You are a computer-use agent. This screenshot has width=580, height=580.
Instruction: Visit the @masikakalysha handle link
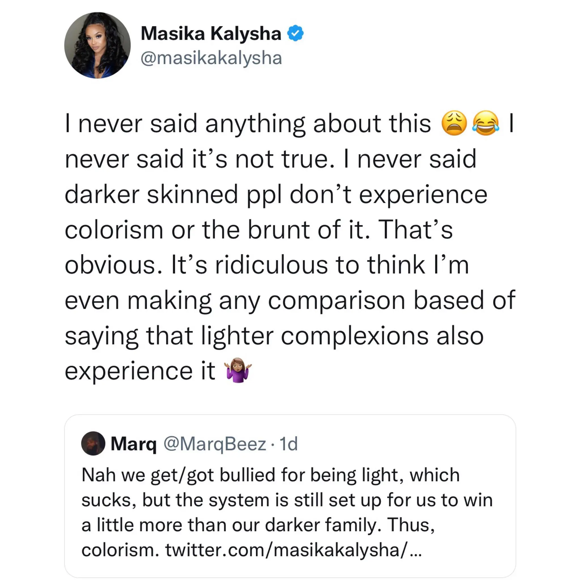click(211, 58)
